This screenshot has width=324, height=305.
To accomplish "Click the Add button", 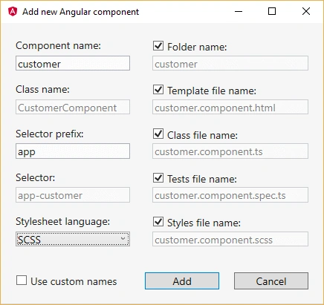I will pyautogui.click(x=182, y=281).
